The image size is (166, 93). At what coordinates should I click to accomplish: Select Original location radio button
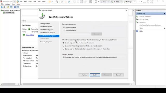click(x=64, y=27)
